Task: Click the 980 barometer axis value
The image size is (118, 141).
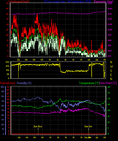Action: tap(109, 51)
